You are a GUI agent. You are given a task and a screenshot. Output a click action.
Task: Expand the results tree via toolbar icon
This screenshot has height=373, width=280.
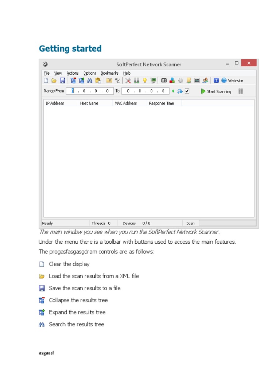81,81
